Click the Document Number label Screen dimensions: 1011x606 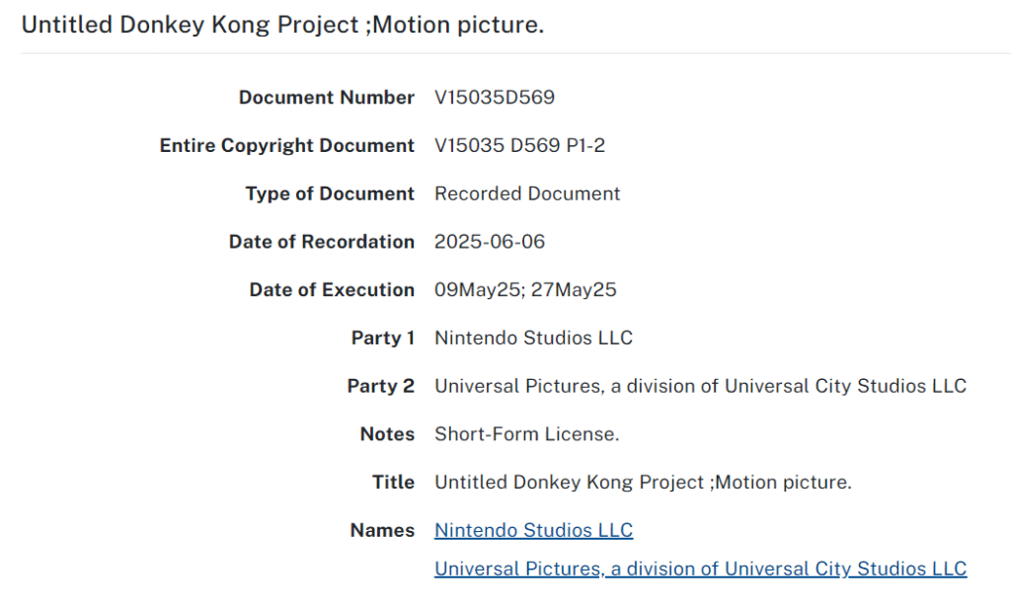tap(326, 98)
